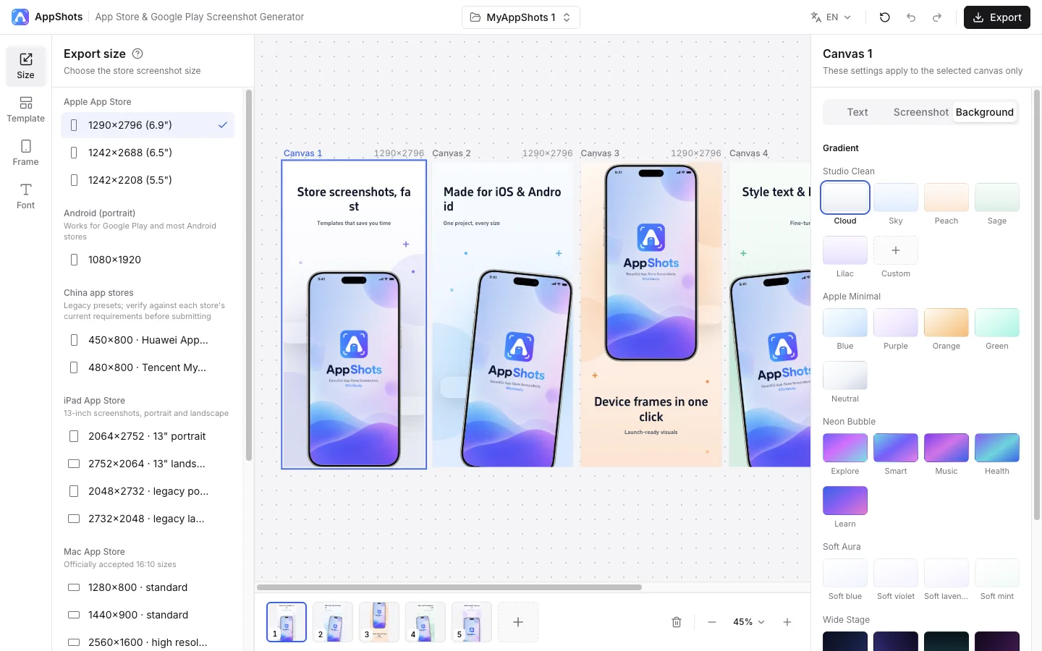Select the 1242×2688 (6.5") size
Screen dimensions: 1042x651
click(x=148, y=153)
